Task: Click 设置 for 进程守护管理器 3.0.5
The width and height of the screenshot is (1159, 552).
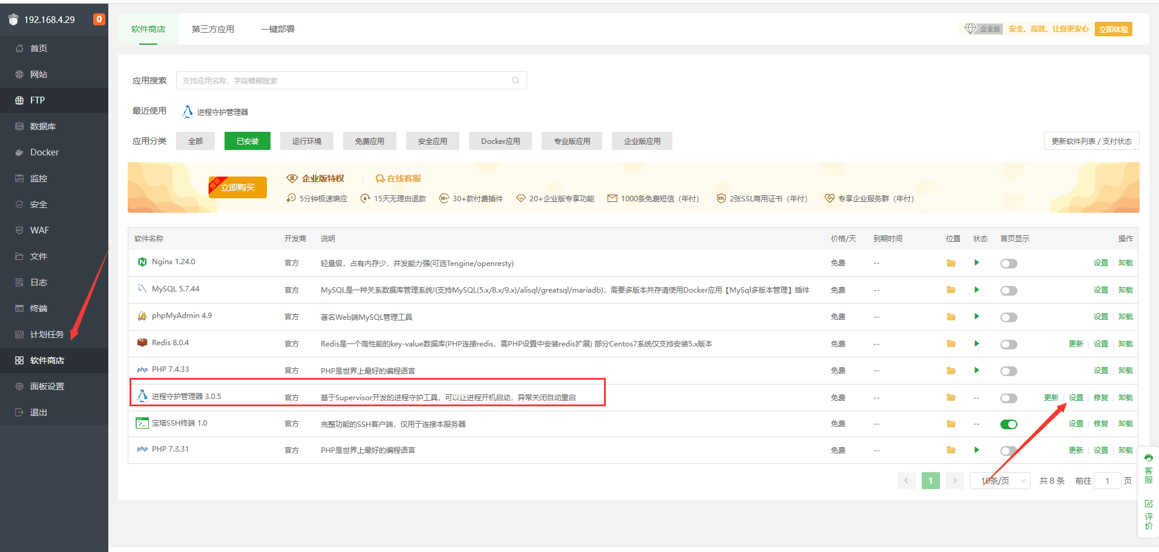Action: pyautogui.click(x=1076, y=397)
